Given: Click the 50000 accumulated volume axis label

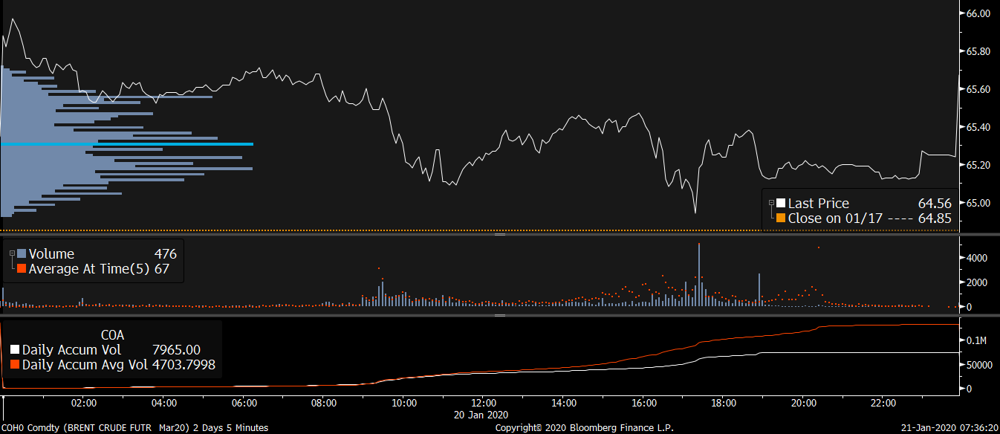Looking at the screenshot, I should click(978, 365).
